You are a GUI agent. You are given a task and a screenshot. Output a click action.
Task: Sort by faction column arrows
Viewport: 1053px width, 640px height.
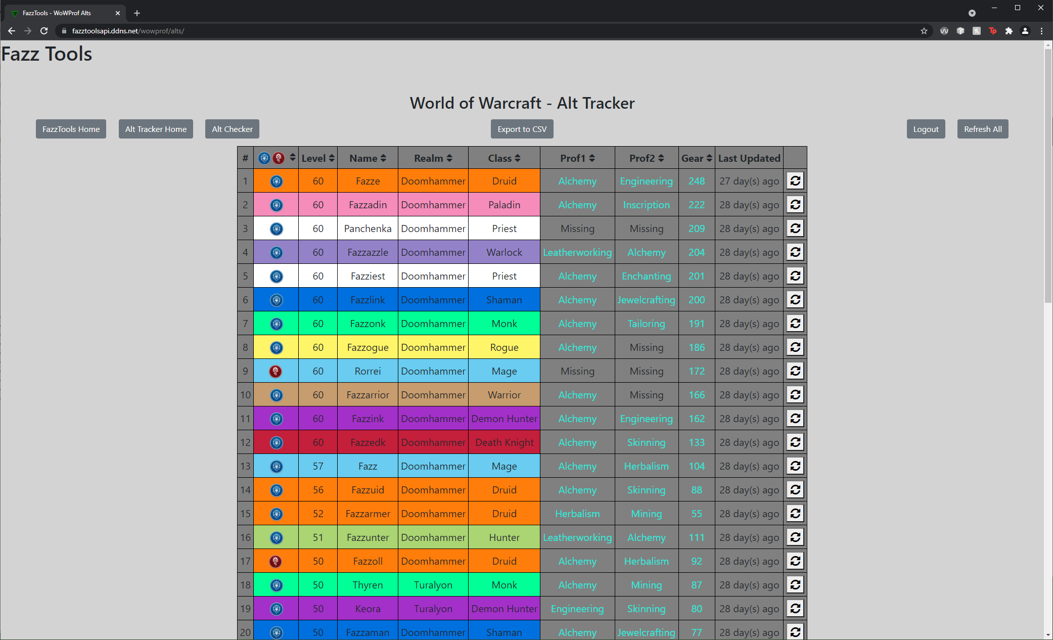click(293, 158)
